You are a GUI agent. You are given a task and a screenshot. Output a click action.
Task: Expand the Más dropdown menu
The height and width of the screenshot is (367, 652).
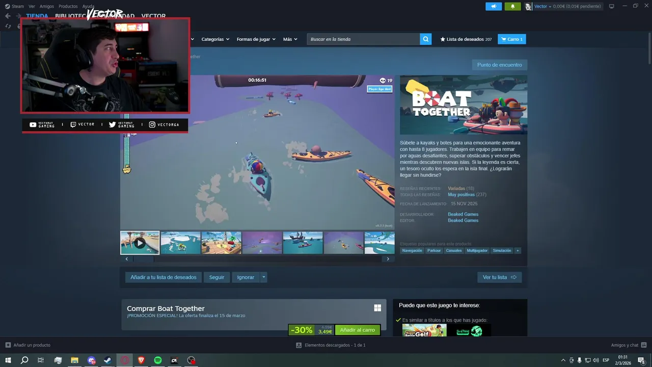[x=290, y=39]
